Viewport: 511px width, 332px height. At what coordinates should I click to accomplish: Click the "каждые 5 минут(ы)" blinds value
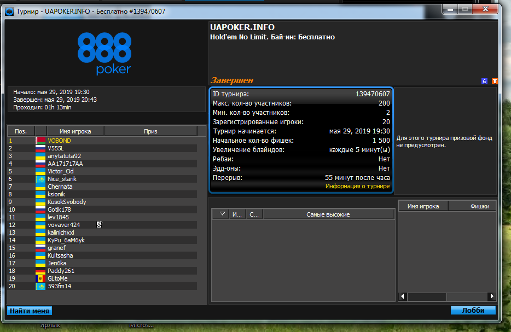tap(359, 150)
